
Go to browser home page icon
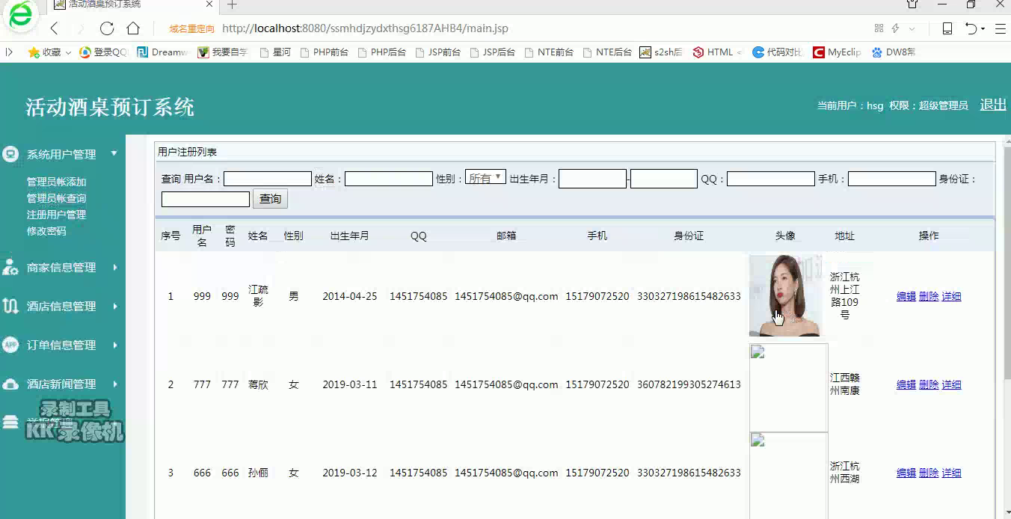click(x=133, y=28)
